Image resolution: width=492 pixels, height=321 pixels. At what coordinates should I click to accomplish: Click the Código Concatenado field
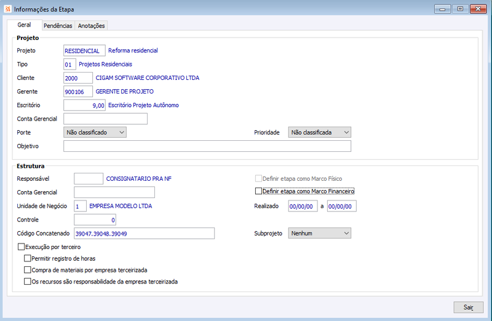click(145, 234)
